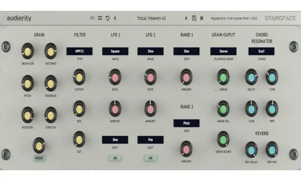Click the RAND 1 AMOUNT knob
301x180 pixels.
[186, 78]
